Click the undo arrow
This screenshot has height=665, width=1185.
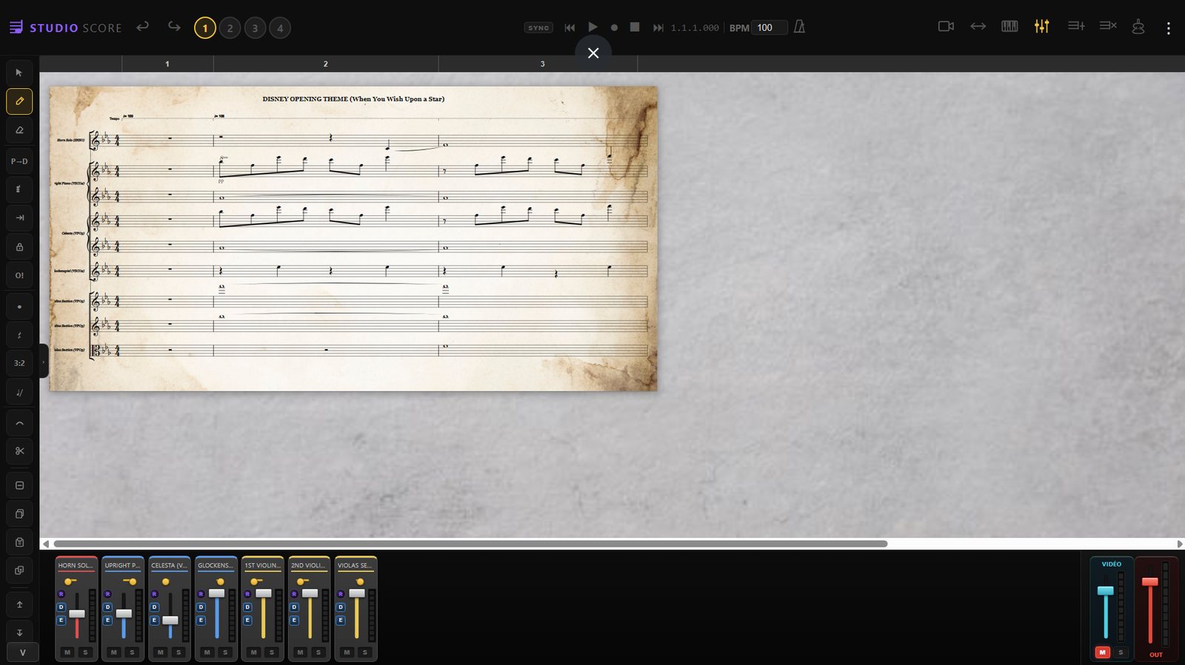(143, 27)
